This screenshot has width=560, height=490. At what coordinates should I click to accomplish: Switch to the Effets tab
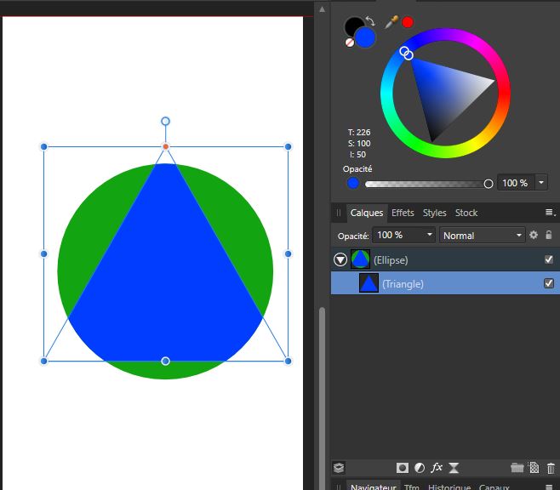(403, 213)
